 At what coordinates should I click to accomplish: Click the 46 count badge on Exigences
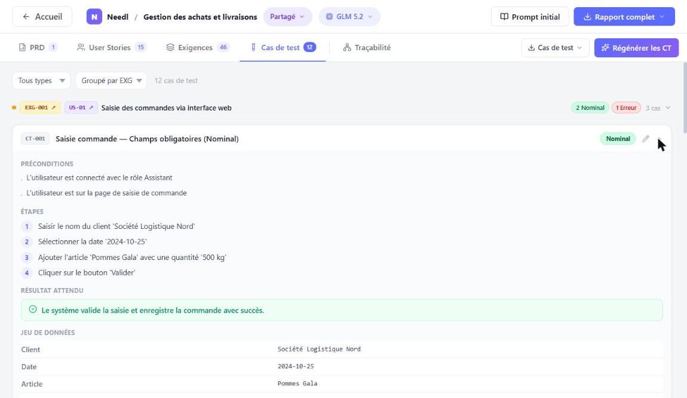click(x=223, y=47)
